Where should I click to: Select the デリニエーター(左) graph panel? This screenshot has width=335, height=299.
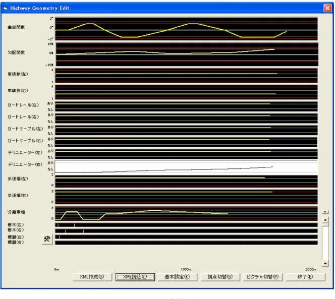click(x=186, y=154)
